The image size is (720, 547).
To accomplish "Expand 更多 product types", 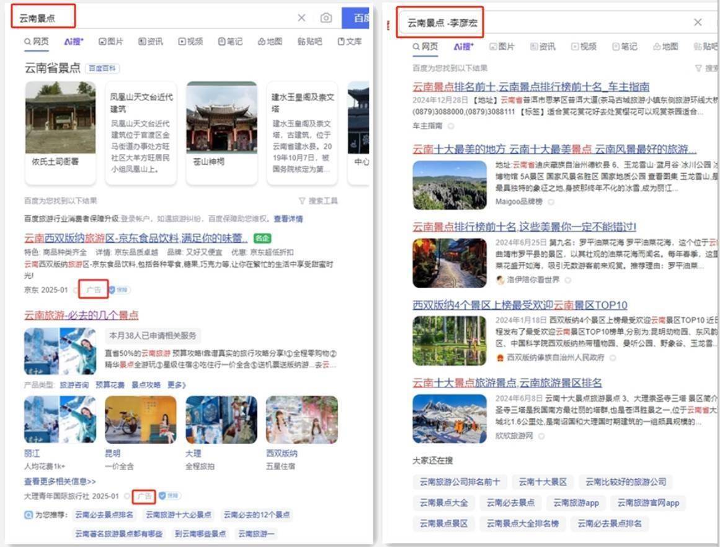I will coord(177,385).
